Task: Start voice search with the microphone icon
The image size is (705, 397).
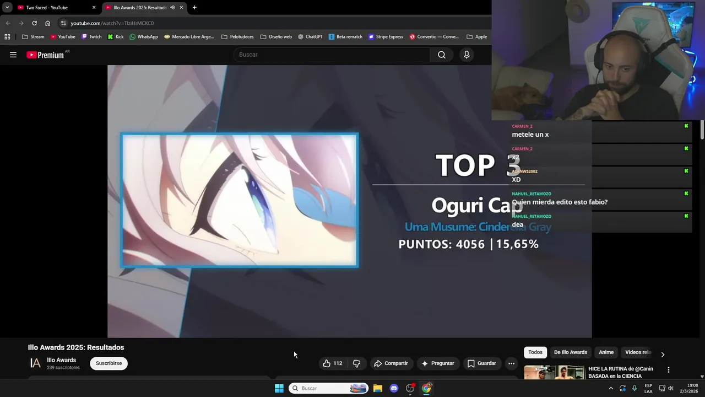Action: [x=467, y=55]
